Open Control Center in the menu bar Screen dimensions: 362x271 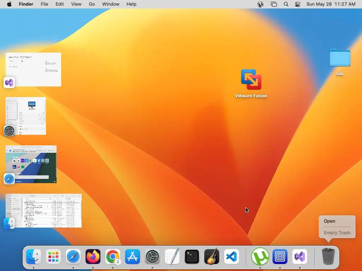pyautogui.click(x=298, y=4)
